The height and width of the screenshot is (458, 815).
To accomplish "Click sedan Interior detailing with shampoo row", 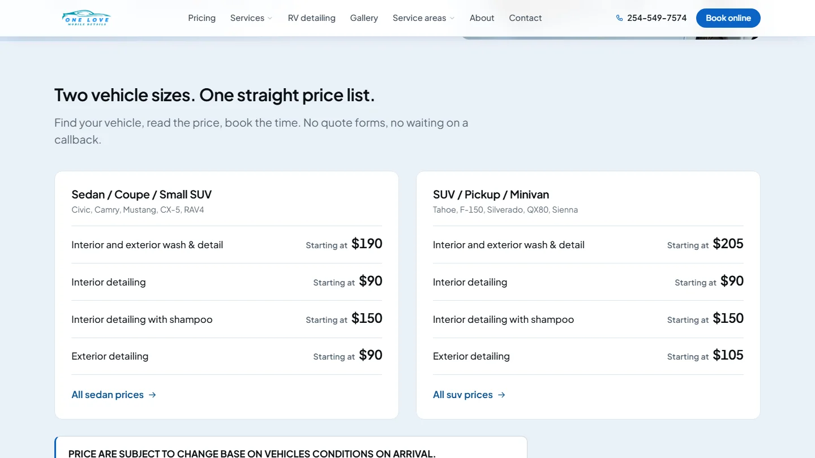I will tap(226, 319).
